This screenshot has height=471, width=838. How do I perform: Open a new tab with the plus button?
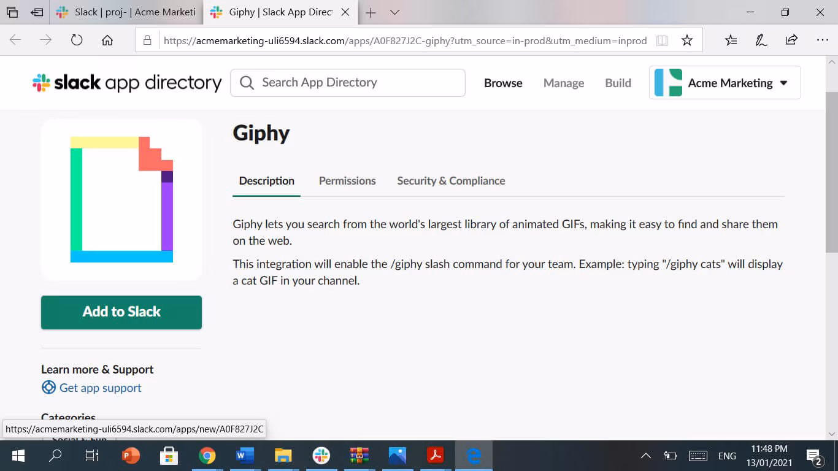371,12
